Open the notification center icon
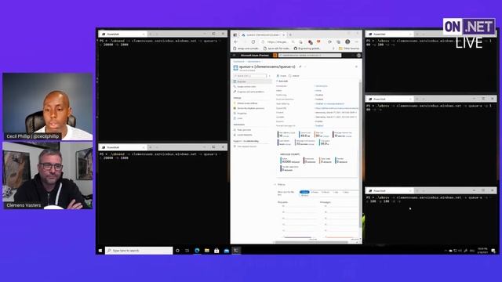This screenshot has height=282, width=502. 493,251
